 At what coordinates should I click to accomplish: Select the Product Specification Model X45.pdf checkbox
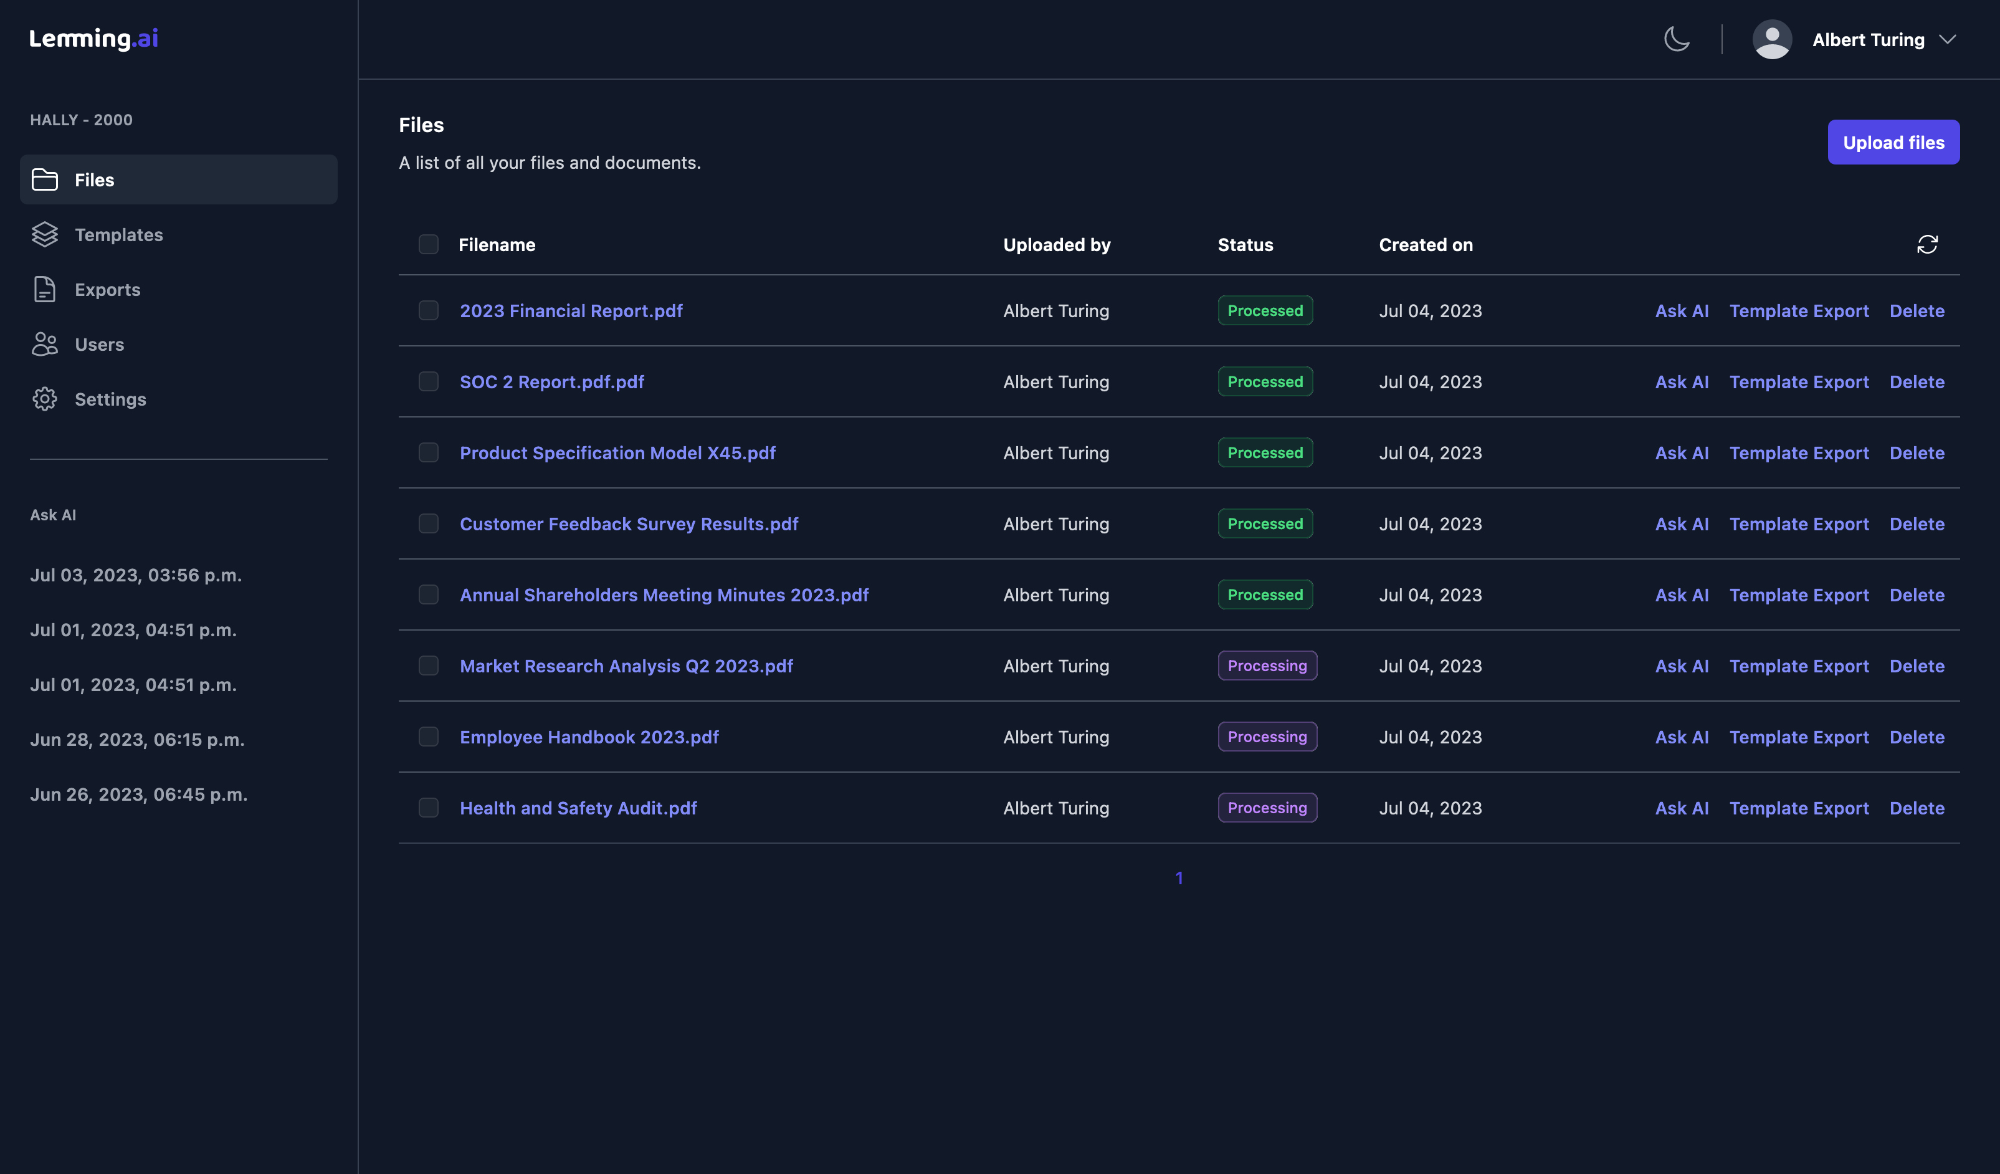(429, 452)
